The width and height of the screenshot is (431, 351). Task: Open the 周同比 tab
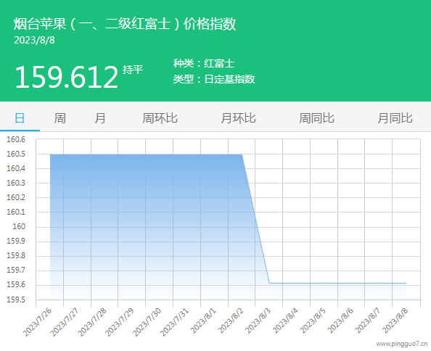point(316,118)
